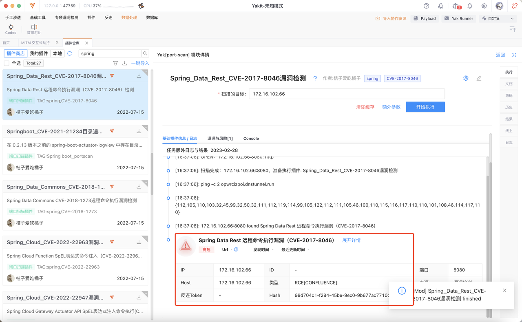Open the 专项漏洞检测 menu
Image resolution: width=522 pixels, height=322 pixels.
click(x=66, y=18)
